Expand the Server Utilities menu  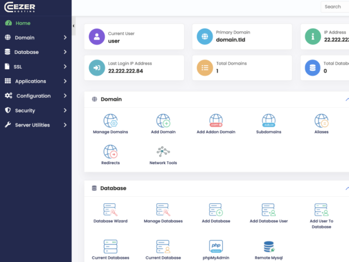tap(36, 125)
